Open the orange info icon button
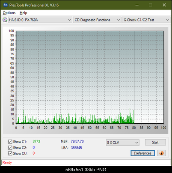This screenshot has height=173, width=172. point(161,153)
